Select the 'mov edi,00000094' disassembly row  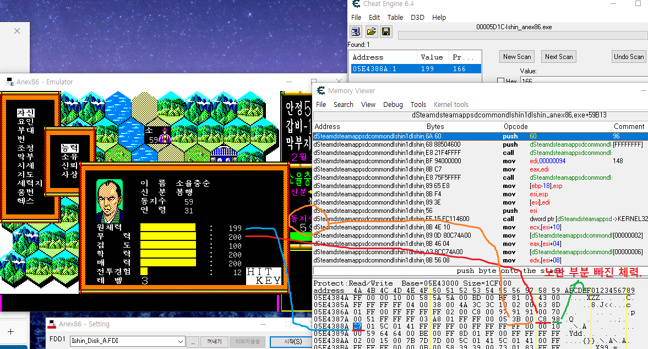click(480, 161)
